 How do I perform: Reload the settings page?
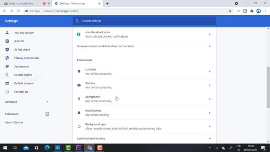(18, 11)
